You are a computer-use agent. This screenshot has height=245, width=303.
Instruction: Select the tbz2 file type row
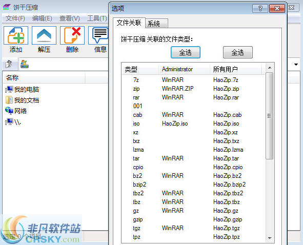click(194, 193)
